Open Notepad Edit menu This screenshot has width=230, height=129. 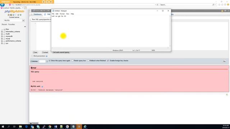point(57,14)
